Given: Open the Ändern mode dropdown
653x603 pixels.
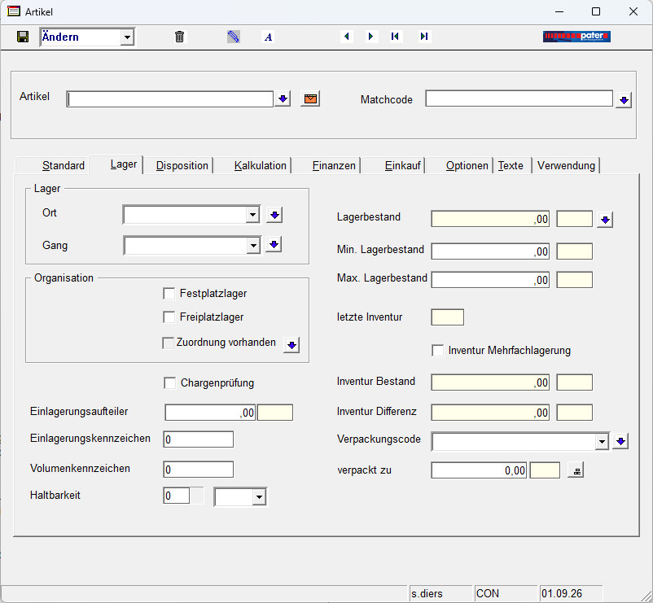Looking at the screenshot, I should [x=127, y=37].
